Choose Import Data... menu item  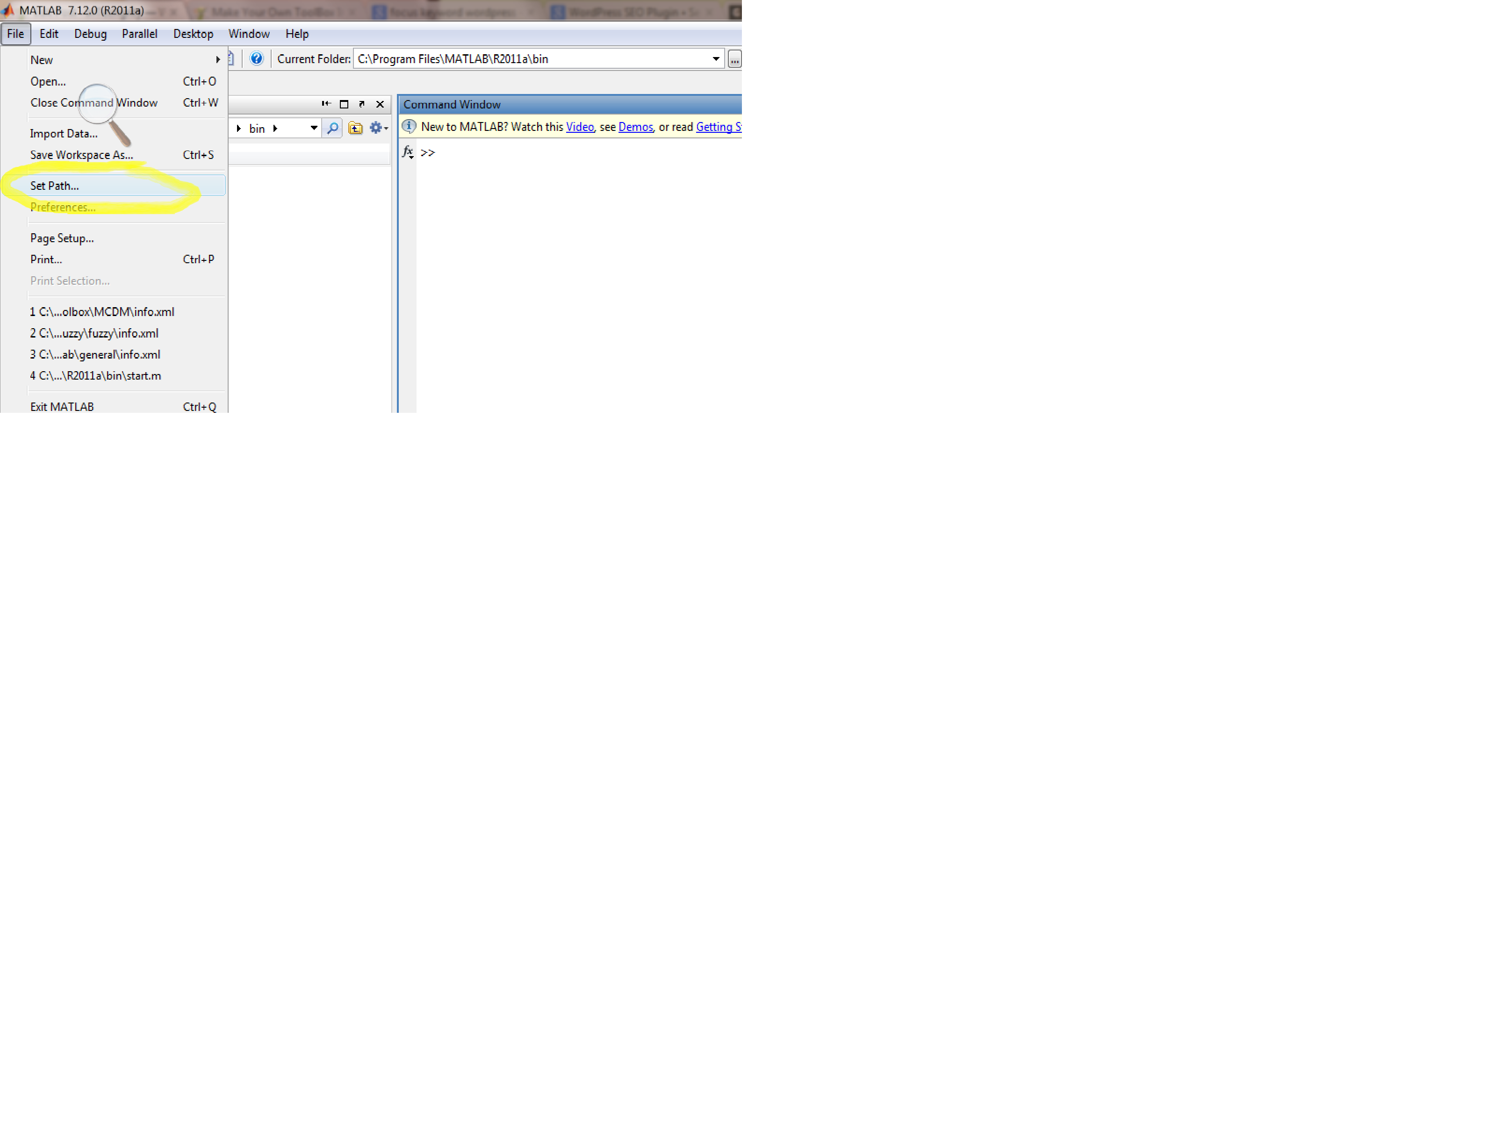point(126,134)
